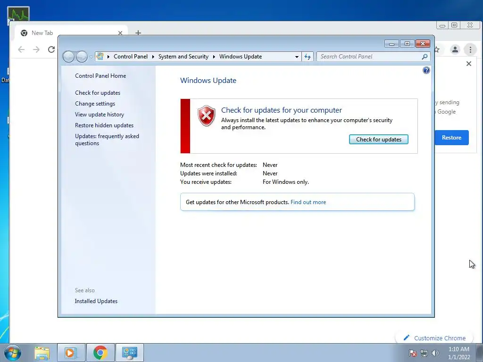Open Windows Media Player from taskbar
483x362 pixels.
click(x=71, y=353)
